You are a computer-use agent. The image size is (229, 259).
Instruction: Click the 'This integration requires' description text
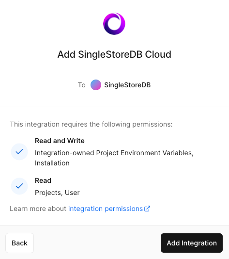pos(91,124)
